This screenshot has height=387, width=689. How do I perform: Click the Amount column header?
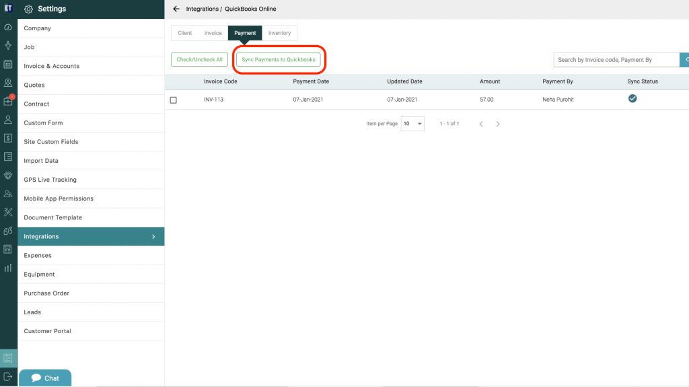(x=490, y=81)
